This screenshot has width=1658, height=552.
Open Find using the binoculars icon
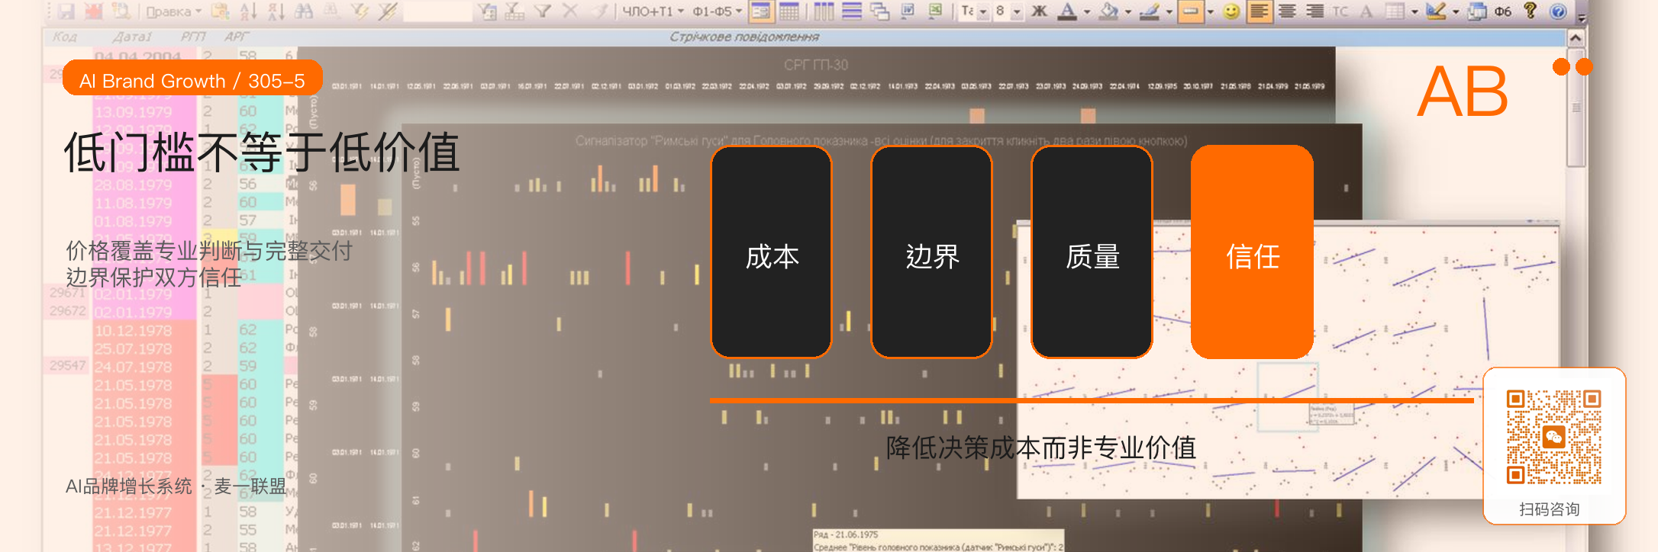coord(303,11)
